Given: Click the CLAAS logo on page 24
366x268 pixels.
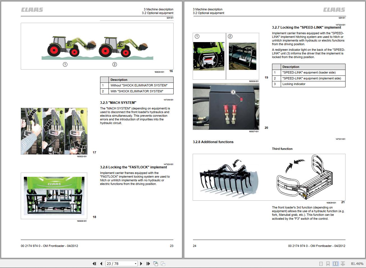Looking at the screenshot, I should click(x=334, y=10).
